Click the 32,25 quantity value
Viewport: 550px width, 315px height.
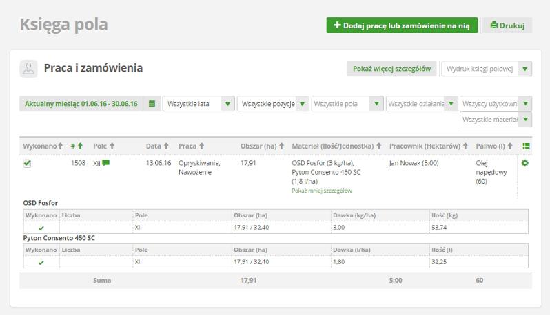[x=439, y=261]
